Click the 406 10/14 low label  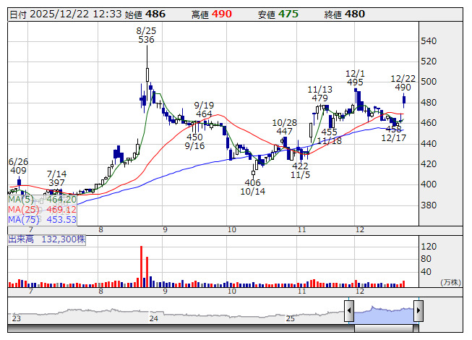[x=252, y=187]
